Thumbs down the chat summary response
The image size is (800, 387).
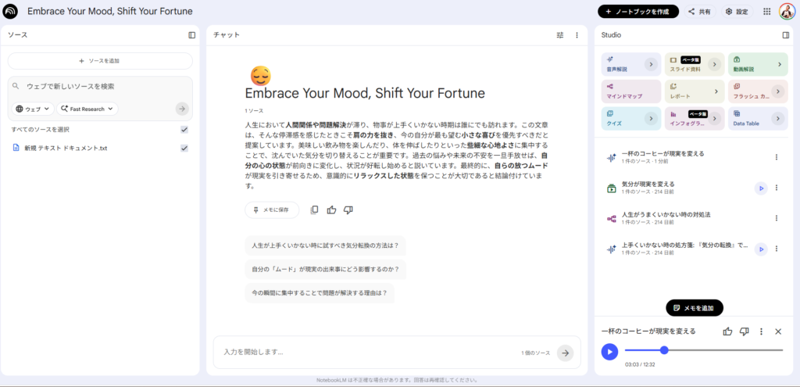pos(348,210)
